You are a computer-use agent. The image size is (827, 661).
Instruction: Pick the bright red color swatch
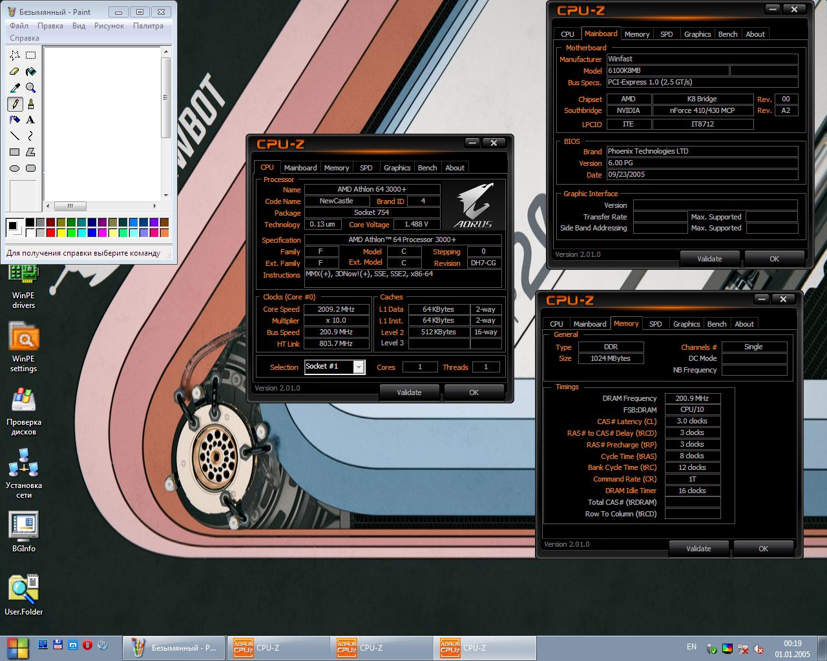point(50,233)
